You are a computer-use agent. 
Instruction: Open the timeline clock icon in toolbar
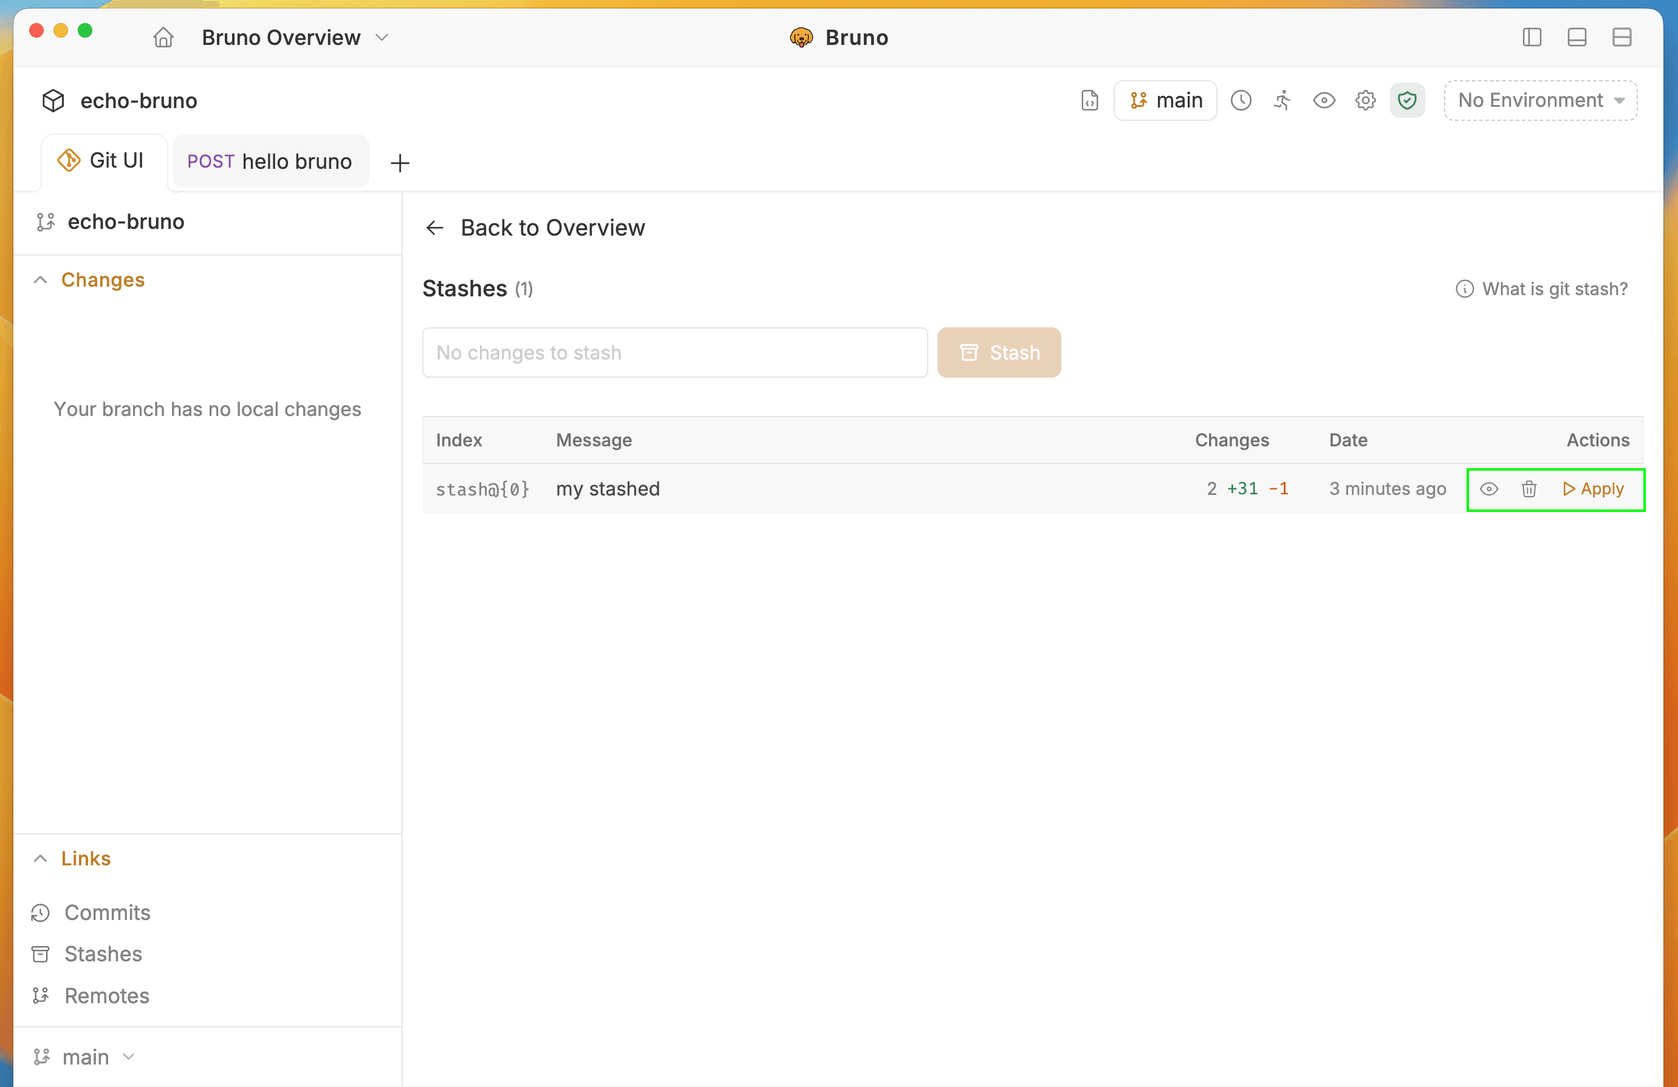point(1241,101)
